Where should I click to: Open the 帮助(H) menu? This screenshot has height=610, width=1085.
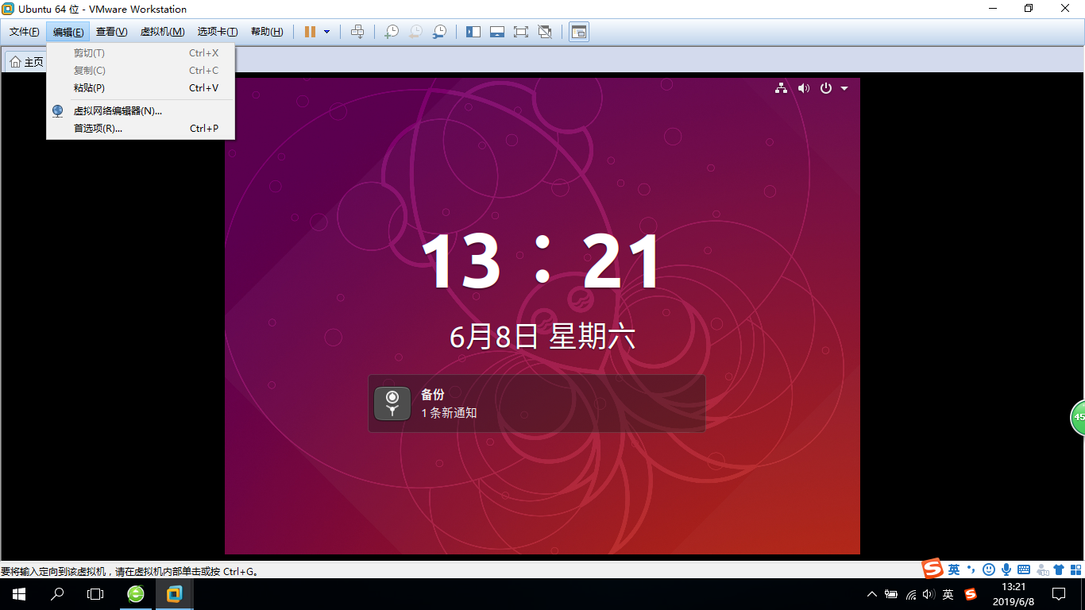pos(267,32)
